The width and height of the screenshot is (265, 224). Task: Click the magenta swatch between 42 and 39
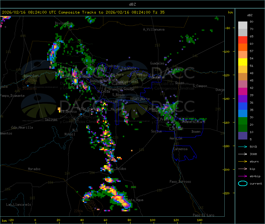click(x=243, y=92)
